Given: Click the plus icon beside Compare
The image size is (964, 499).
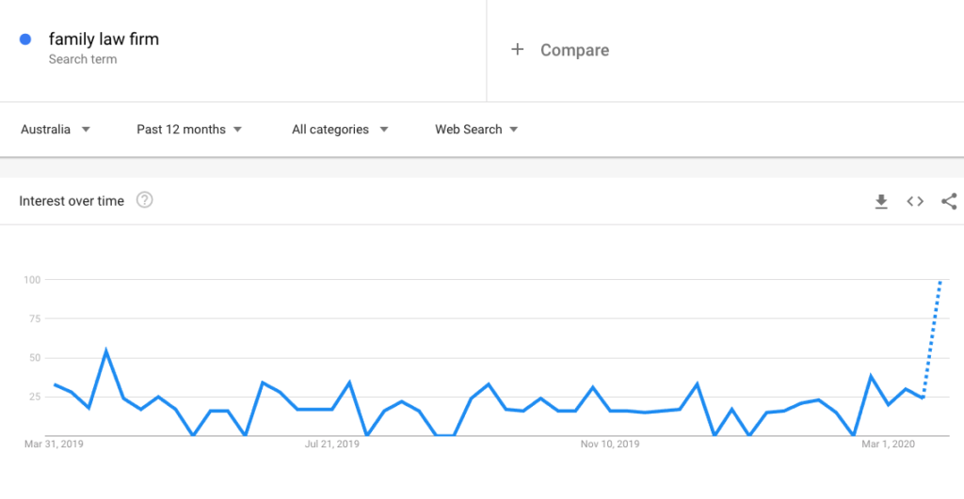Looking at the screenshot, I should click(x=518, y=50).
